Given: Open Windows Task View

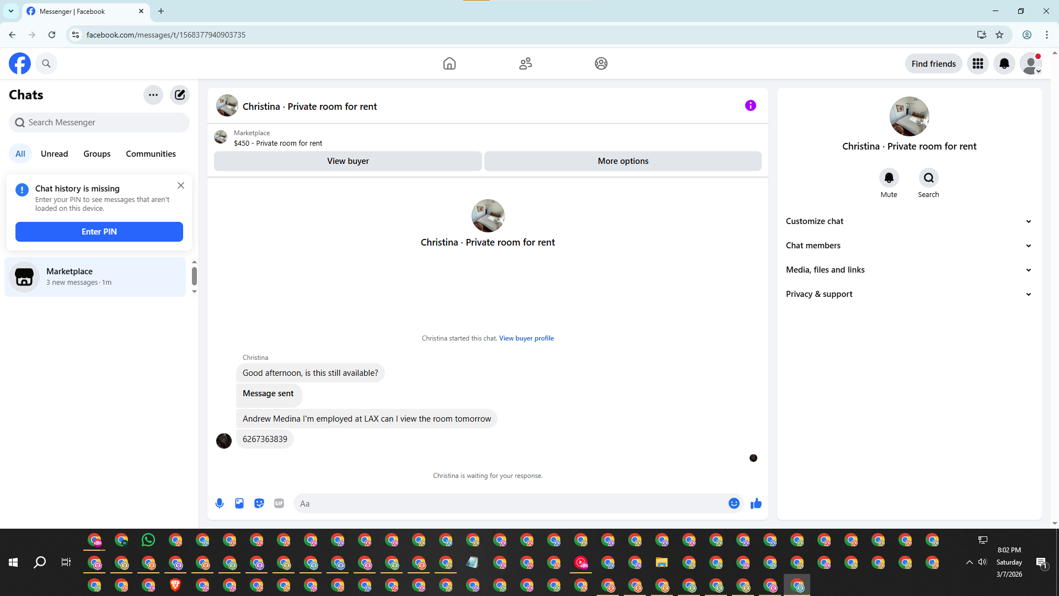Looking at the screenshot, I should (66, 562).
